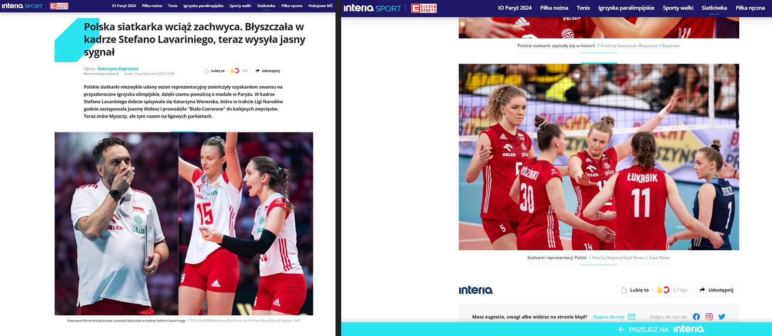Open Hokejowe MŚ menu in left window
This screenshot has height=336, width=772.
pos(320,6)
